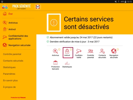This screenshot has height=100, width=133.
Task: Select the Navigation sécurisée globe icon in sidebar
Action: tap(5, 45)
